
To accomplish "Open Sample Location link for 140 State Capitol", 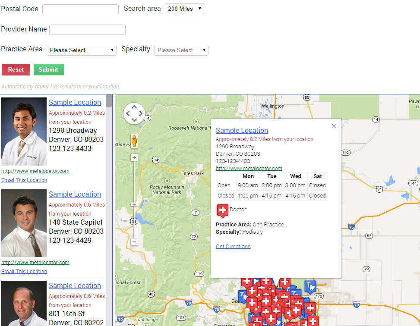I will click(75, 194).
